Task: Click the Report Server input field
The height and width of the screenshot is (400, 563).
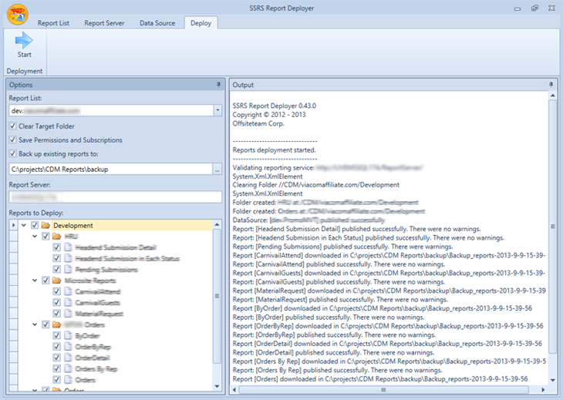Action: coord(115,197)
